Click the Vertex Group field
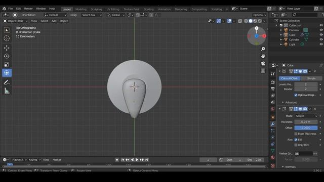Viewport: 324px width, 182px height. pyautogui.click(x=304, y=154)
